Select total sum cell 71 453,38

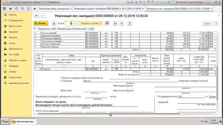[199, 75]
